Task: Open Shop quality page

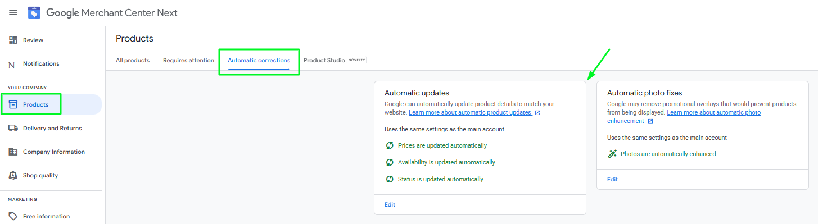Action: [40, 175]
